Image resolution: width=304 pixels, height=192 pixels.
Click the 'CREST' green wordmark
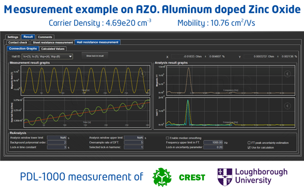[192, 177]
